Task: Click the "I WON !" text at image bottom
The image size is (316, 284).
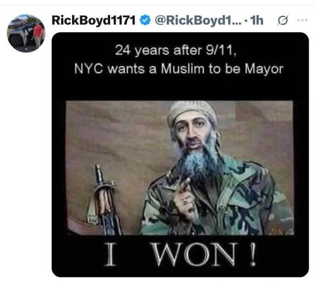Action: pos(180,254)
